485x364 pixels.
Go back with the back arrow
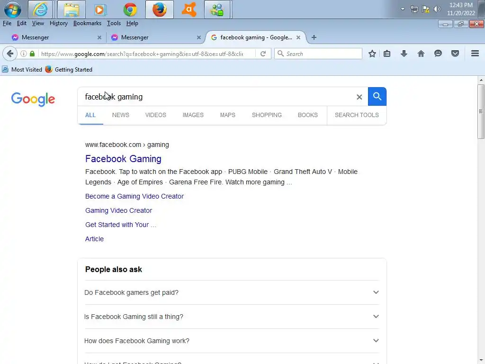(x=10, y=54)
